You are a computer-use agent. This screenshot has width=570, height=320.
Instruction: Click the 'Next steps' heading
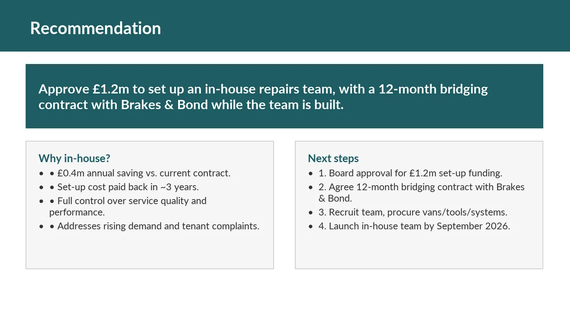333,158
